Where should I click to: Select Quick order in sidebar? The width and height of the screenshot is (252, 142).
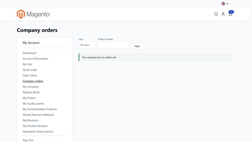tap(30, 70)
